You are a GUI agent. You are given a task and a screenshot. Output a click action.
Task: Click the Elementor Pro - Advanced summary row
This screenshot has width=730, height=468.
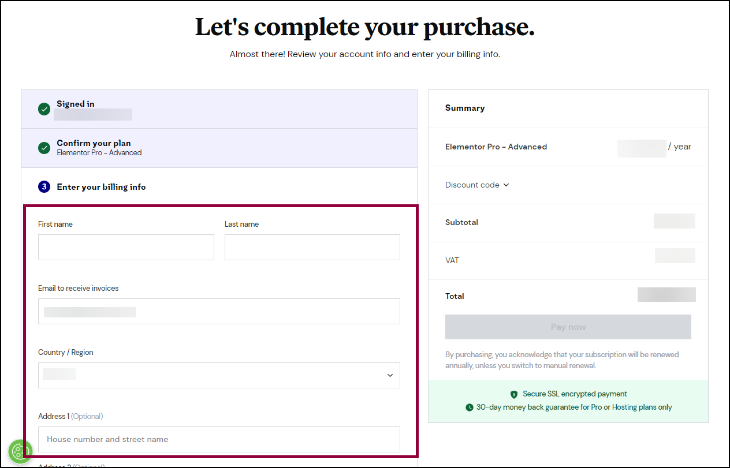(x=568, y=147)
